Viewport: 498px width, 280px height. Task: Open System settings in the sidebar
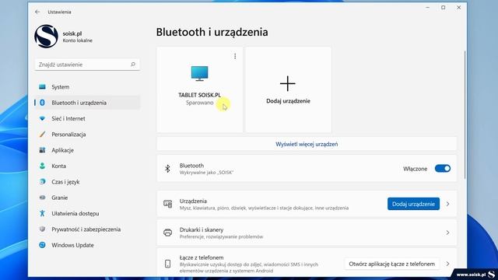tap(87, 87)
